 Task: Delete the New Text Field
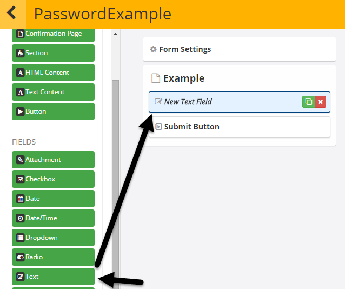pyautogui.click(x=320, y=102)
